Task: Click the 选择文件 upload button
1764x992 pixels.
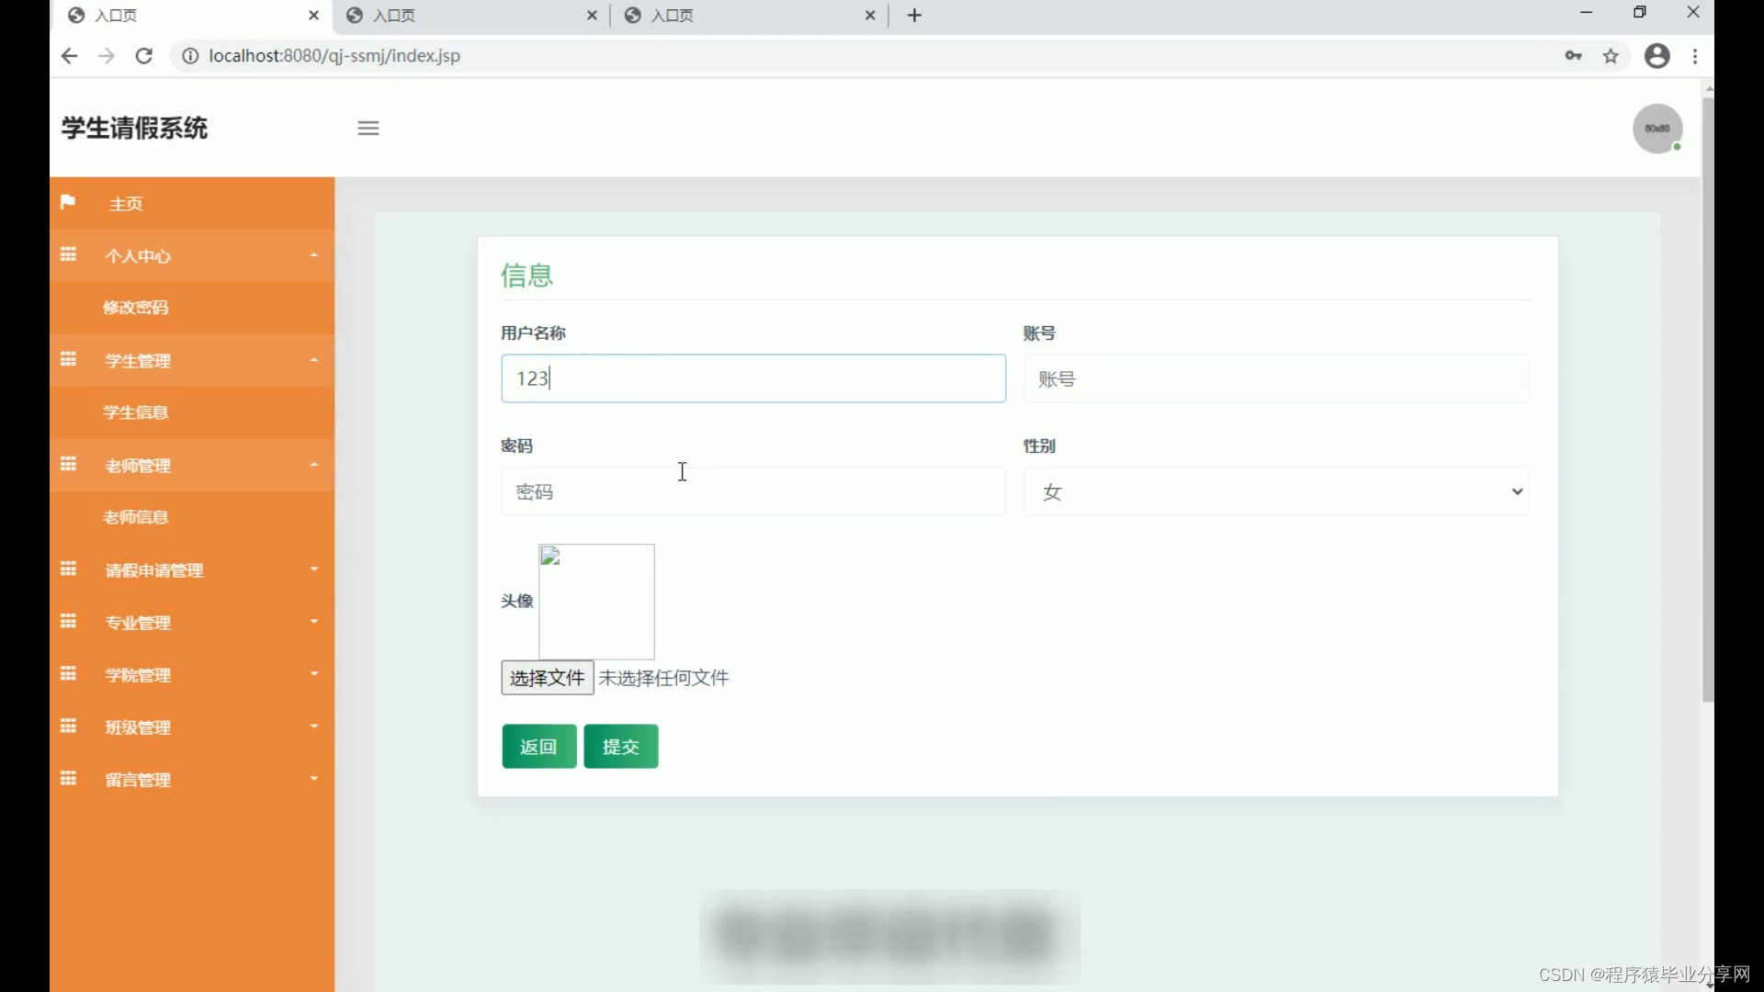Action: (547, 678)
